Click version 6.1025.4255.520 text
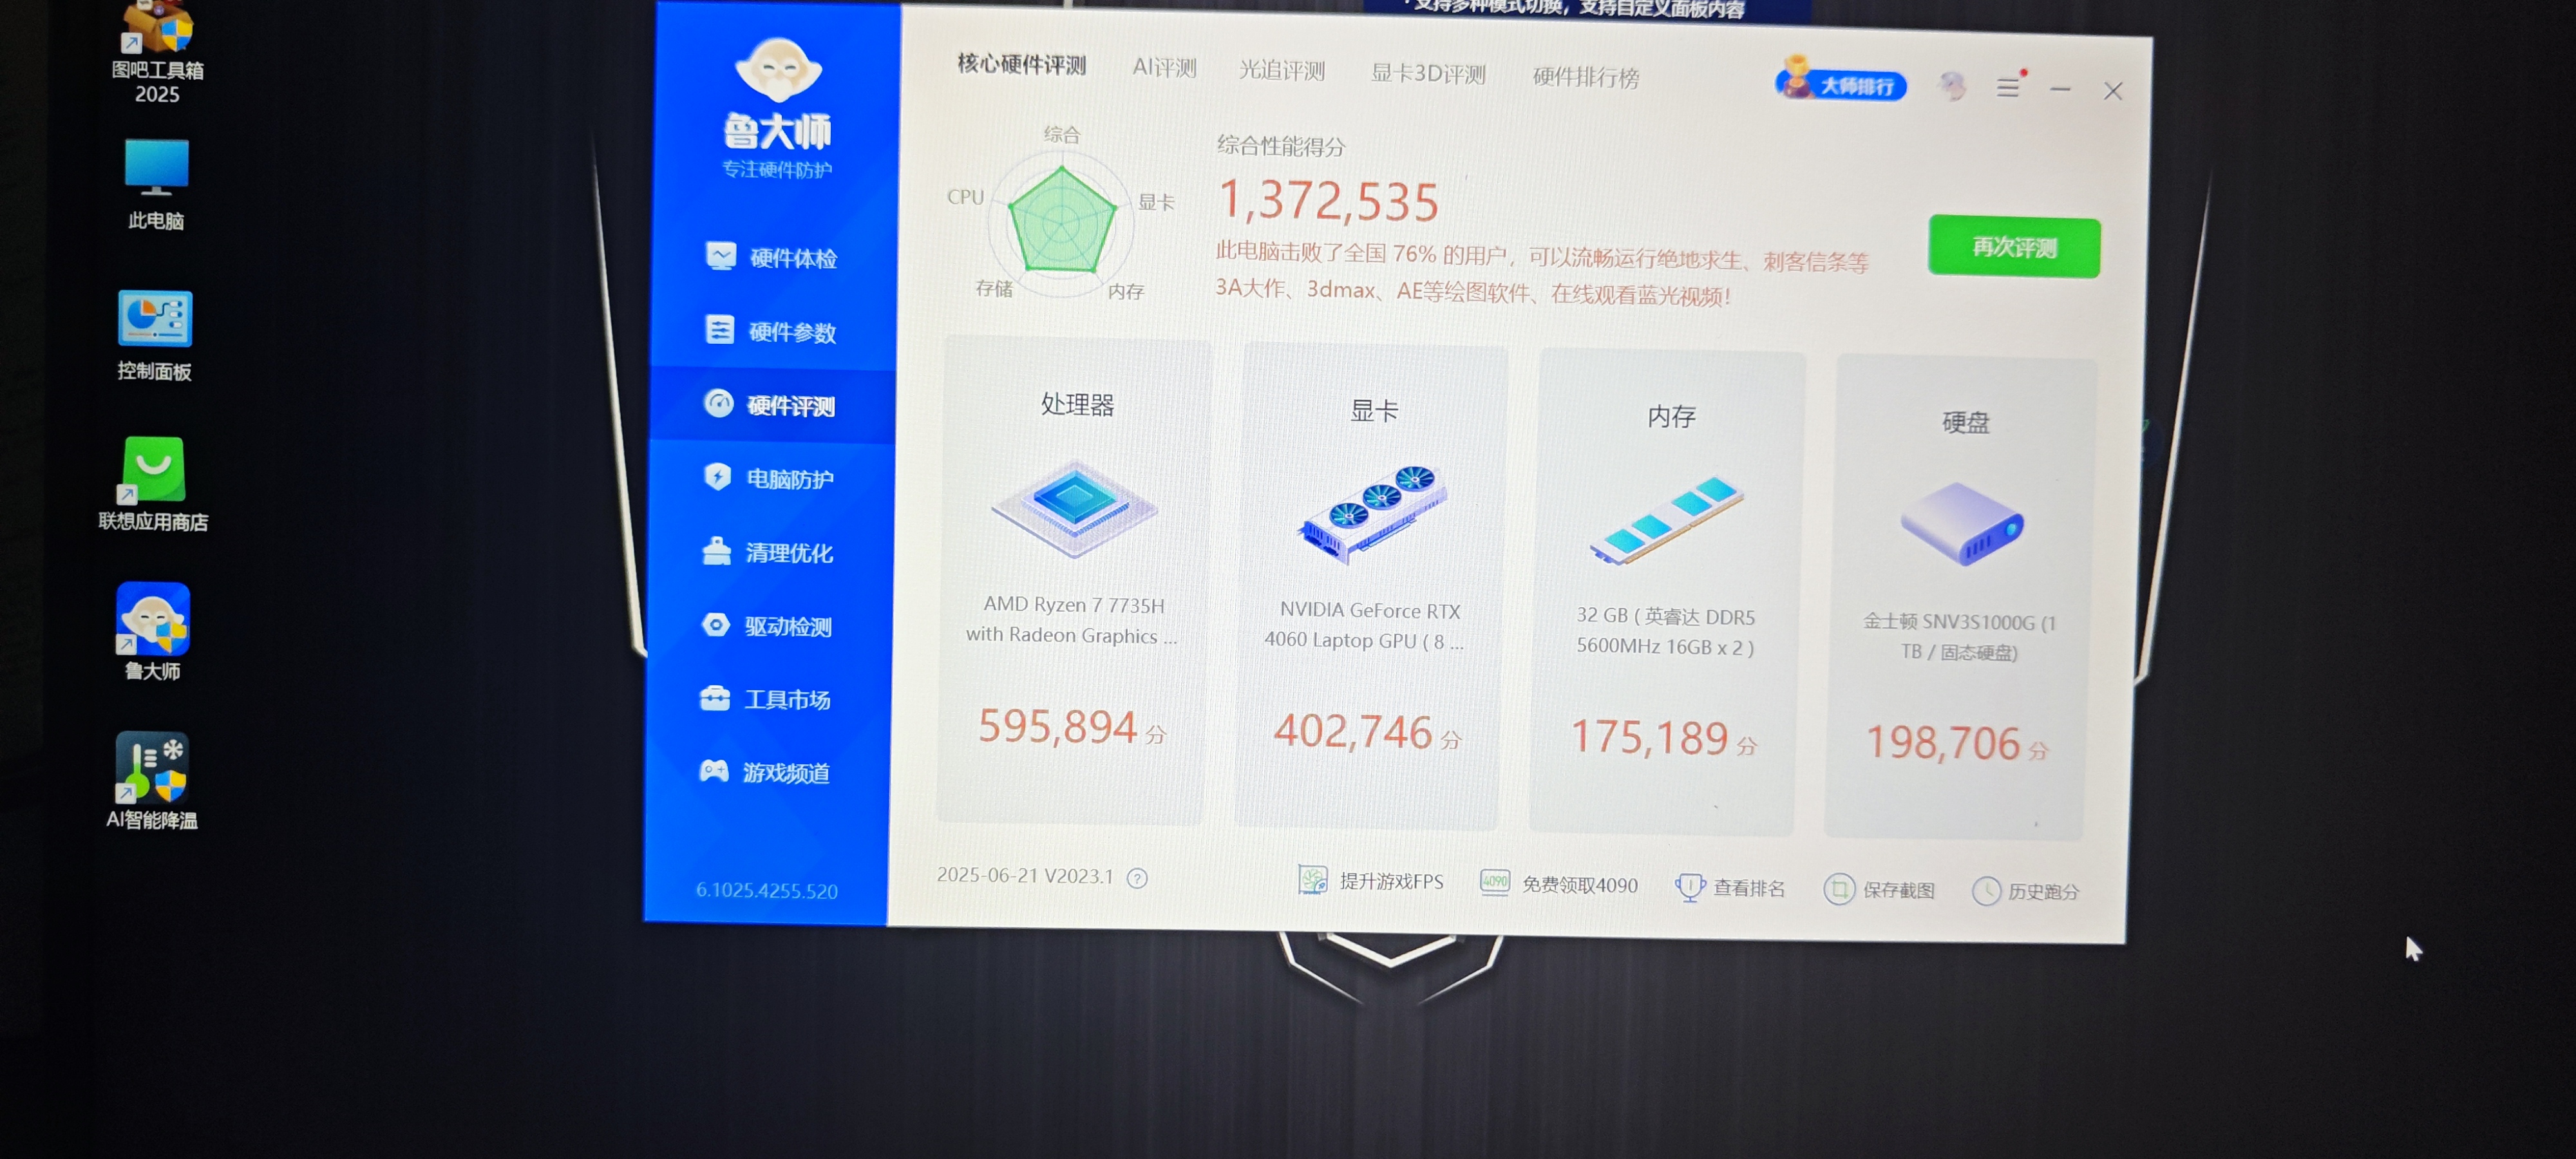Viewport: 2576px width, 1159px height. (766, 890)
